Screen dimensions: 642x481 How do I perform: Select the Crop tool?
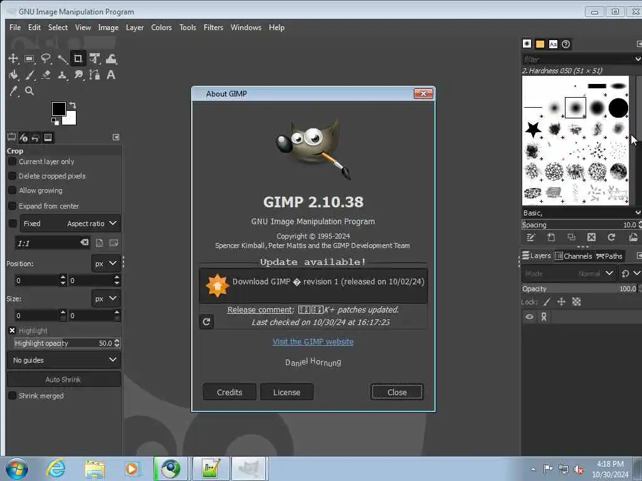tap(78, 59)
